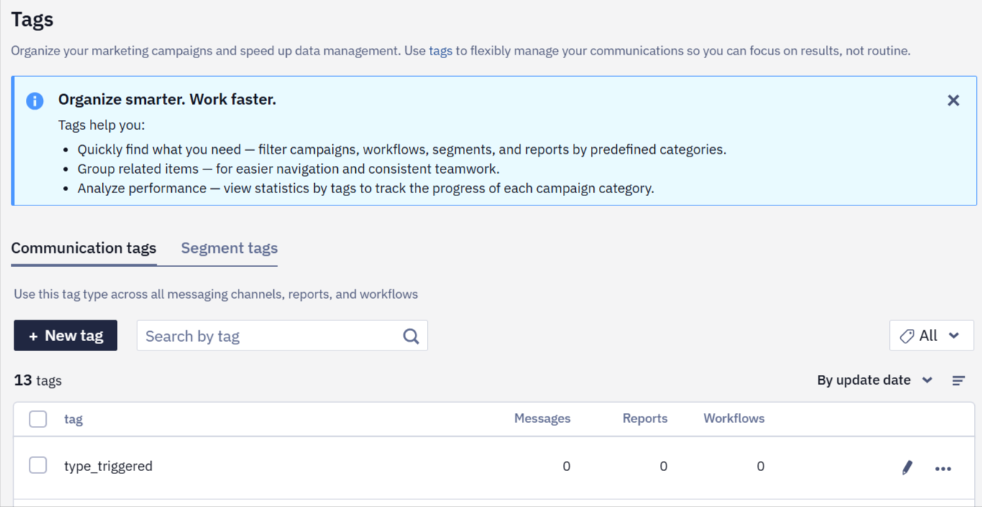Toggle sort order icon
The image size is (982, 507).
(958, 381)
